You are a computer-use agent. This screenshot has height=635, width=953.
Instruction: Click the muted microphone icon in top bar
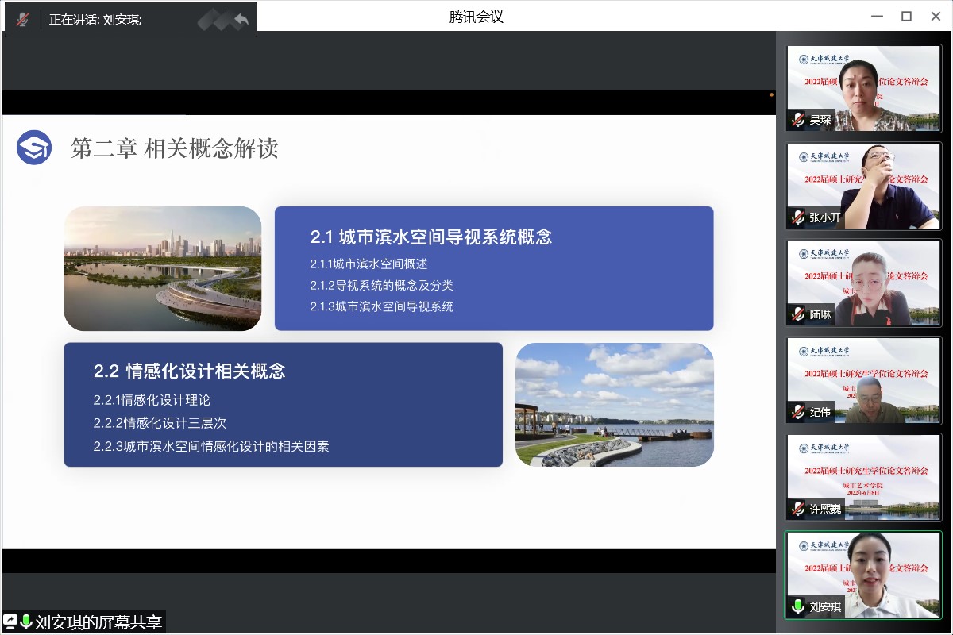pyautogui.click(x=23, y=20)
